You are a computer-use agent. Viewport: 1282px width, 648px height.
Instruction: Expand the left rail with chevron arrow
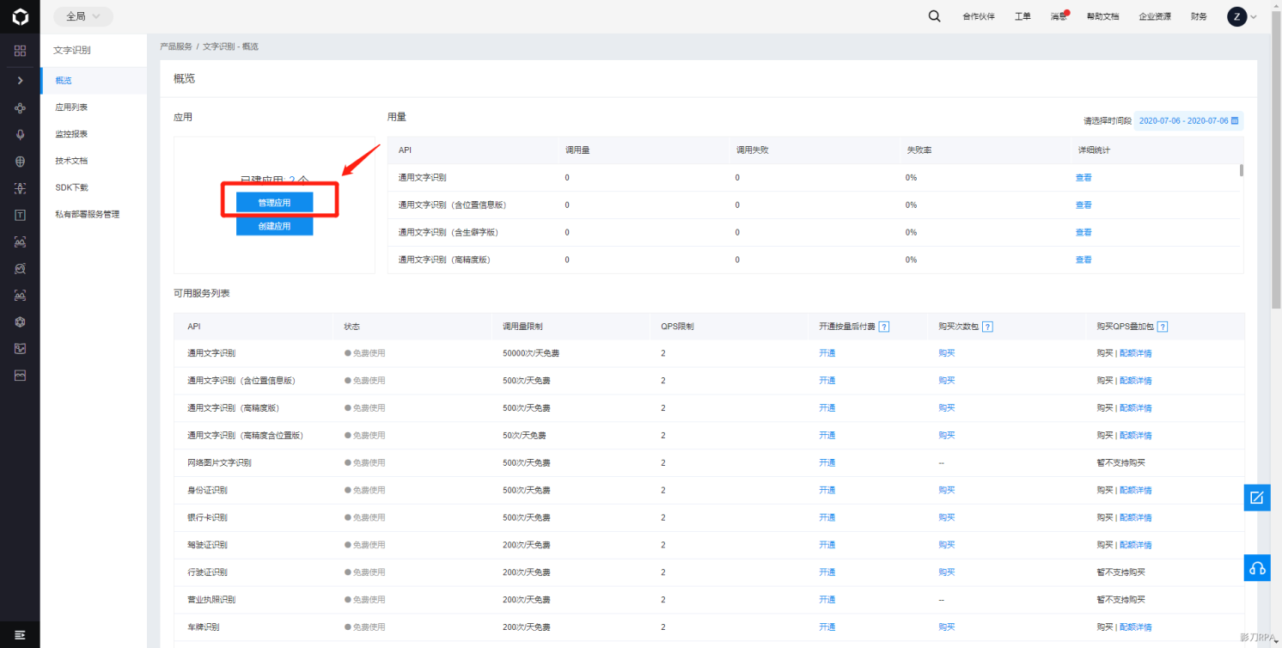pyautogui.click(x=20, y=80)
